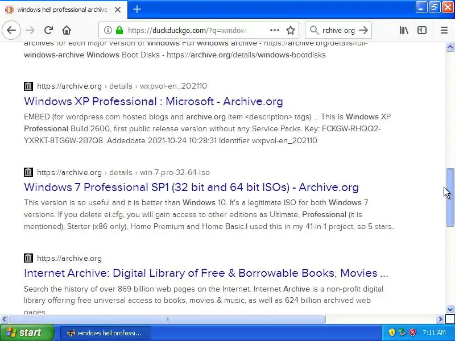Click the green secure padlock icon

click(119, 30)
